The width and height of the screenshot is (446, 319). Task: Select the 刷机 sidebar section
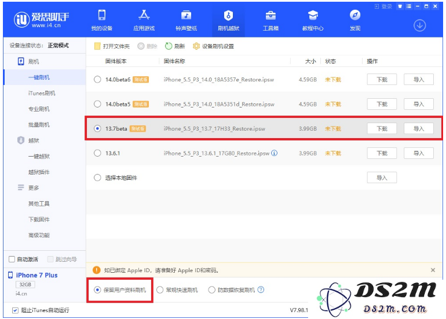tap(28, 61)
